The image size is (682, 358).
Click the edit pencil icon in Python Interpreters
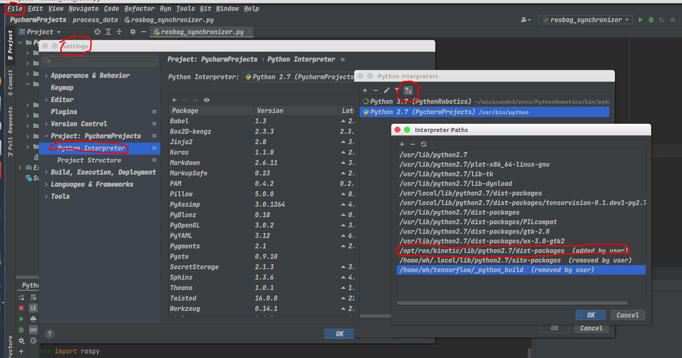pos(387,90)
